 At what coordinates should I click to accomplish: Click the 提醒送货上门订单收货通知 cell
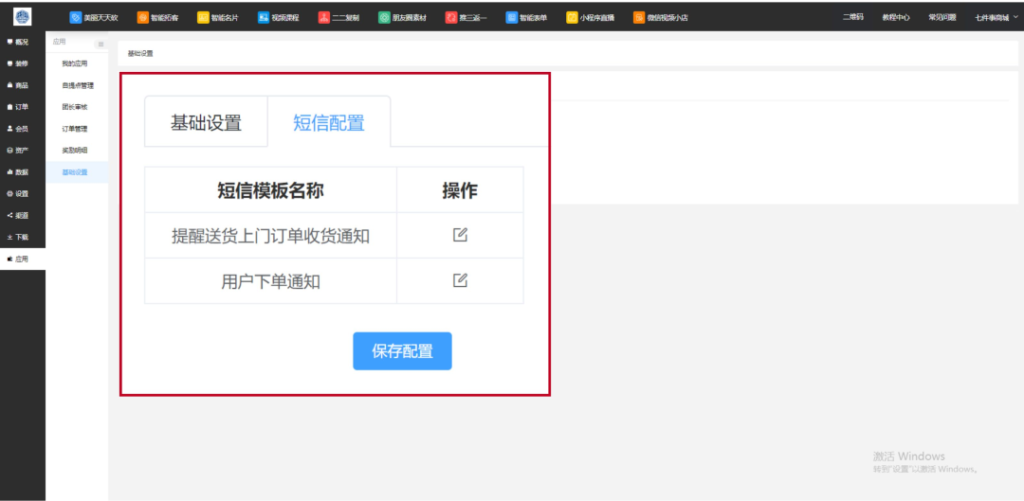pos(270,236)
